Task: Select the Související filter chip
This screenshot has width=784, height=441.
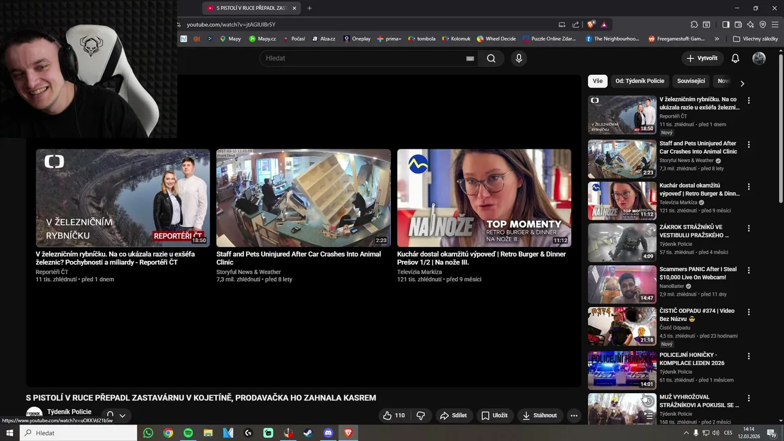Action: coord(691,81)
